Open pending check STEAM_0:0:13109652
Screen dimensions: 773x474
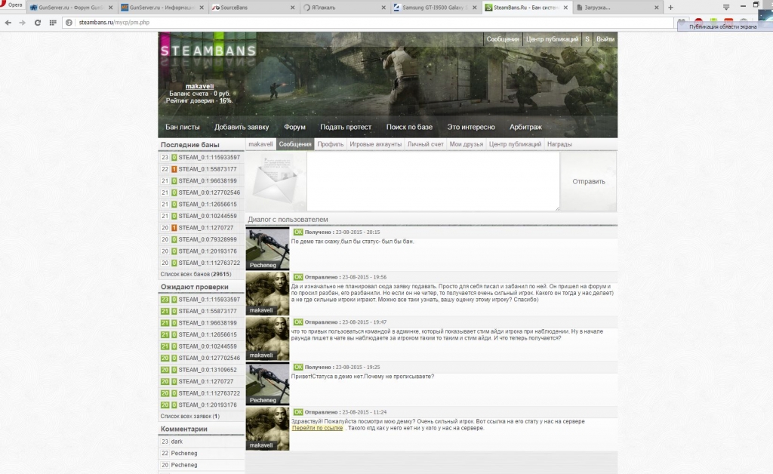click(208, 370)
